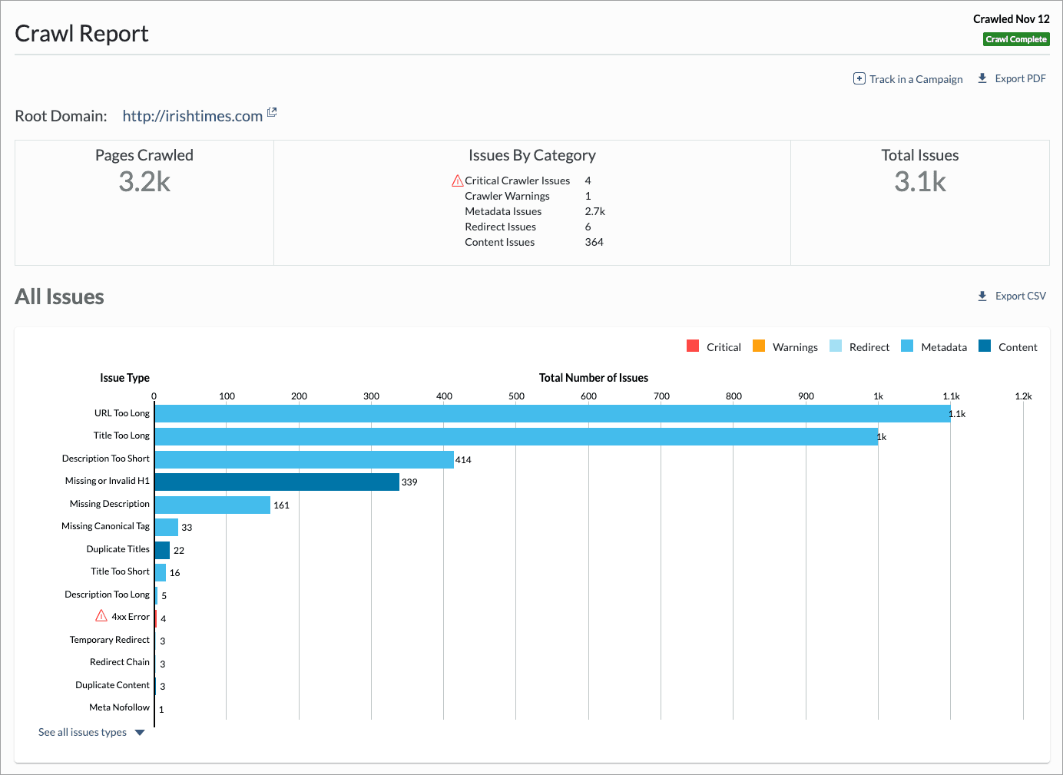
Task: Click the warning triangle beside Critical Crawler Issues
Action: pyautogui.click(x=457, y=180)
